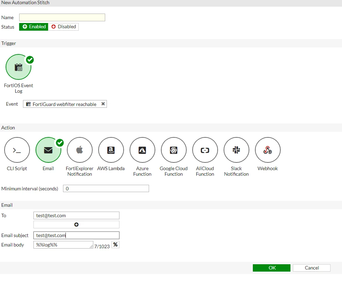The height and width of the screenshot is (304, 342).
Task: Pick the AWS Lambda action
Action: click(111, 150)
